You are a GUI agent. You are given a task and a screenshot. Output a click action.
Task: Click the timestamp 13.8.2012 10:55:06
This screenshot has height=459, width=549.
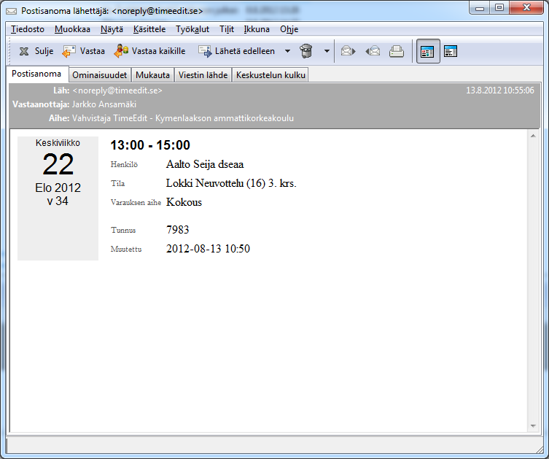click(499, 90)
